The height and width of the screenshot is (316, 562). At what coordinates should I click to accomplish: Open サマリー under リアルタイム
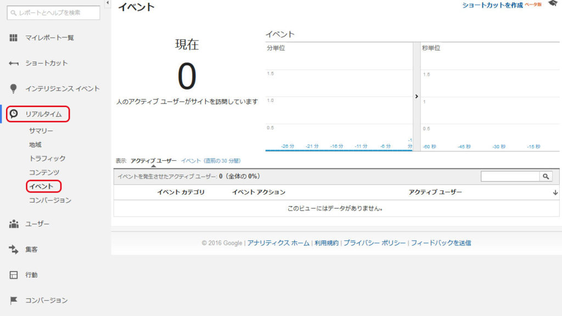(x=41, y=131)
